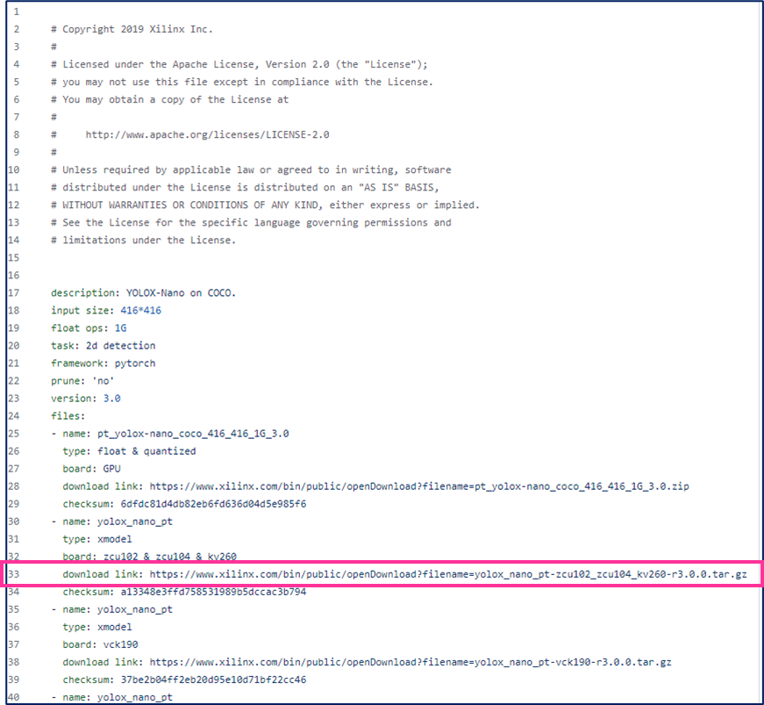Click line number 33 in the gutter

click(14, 574)
